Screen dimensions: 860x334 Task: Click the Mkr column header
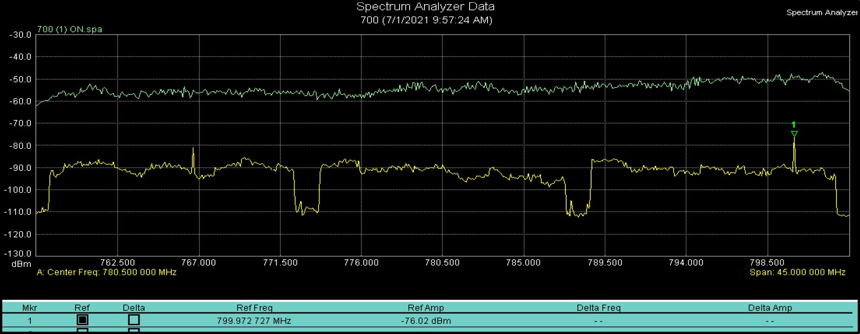coord(30,308)
